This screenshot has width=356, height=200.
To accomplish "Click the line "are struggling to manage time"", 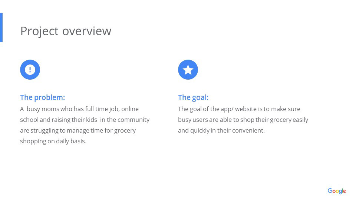I will 78,130.
